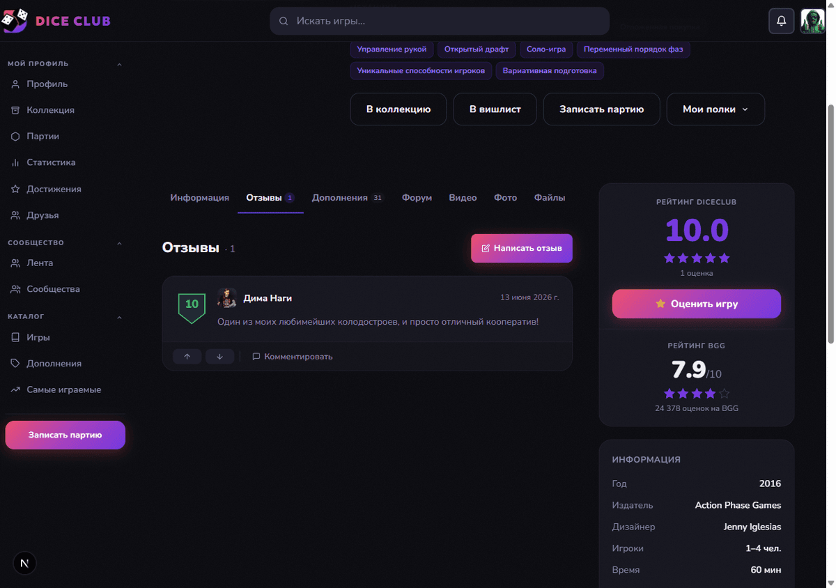Open notifications bell icon

[782, 21]
